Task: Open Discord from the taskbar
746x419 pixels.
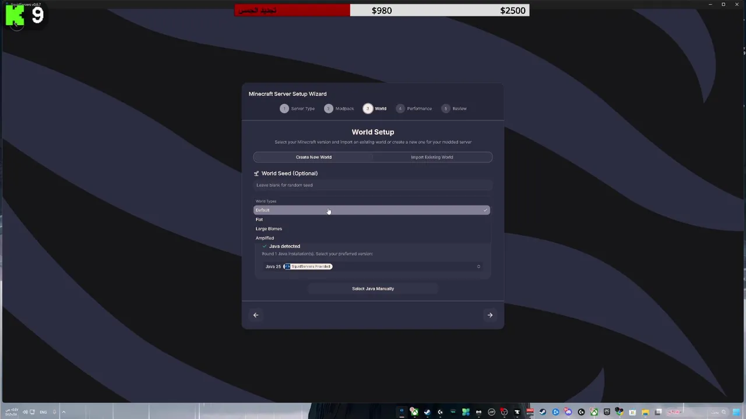Action: (568, 412)
